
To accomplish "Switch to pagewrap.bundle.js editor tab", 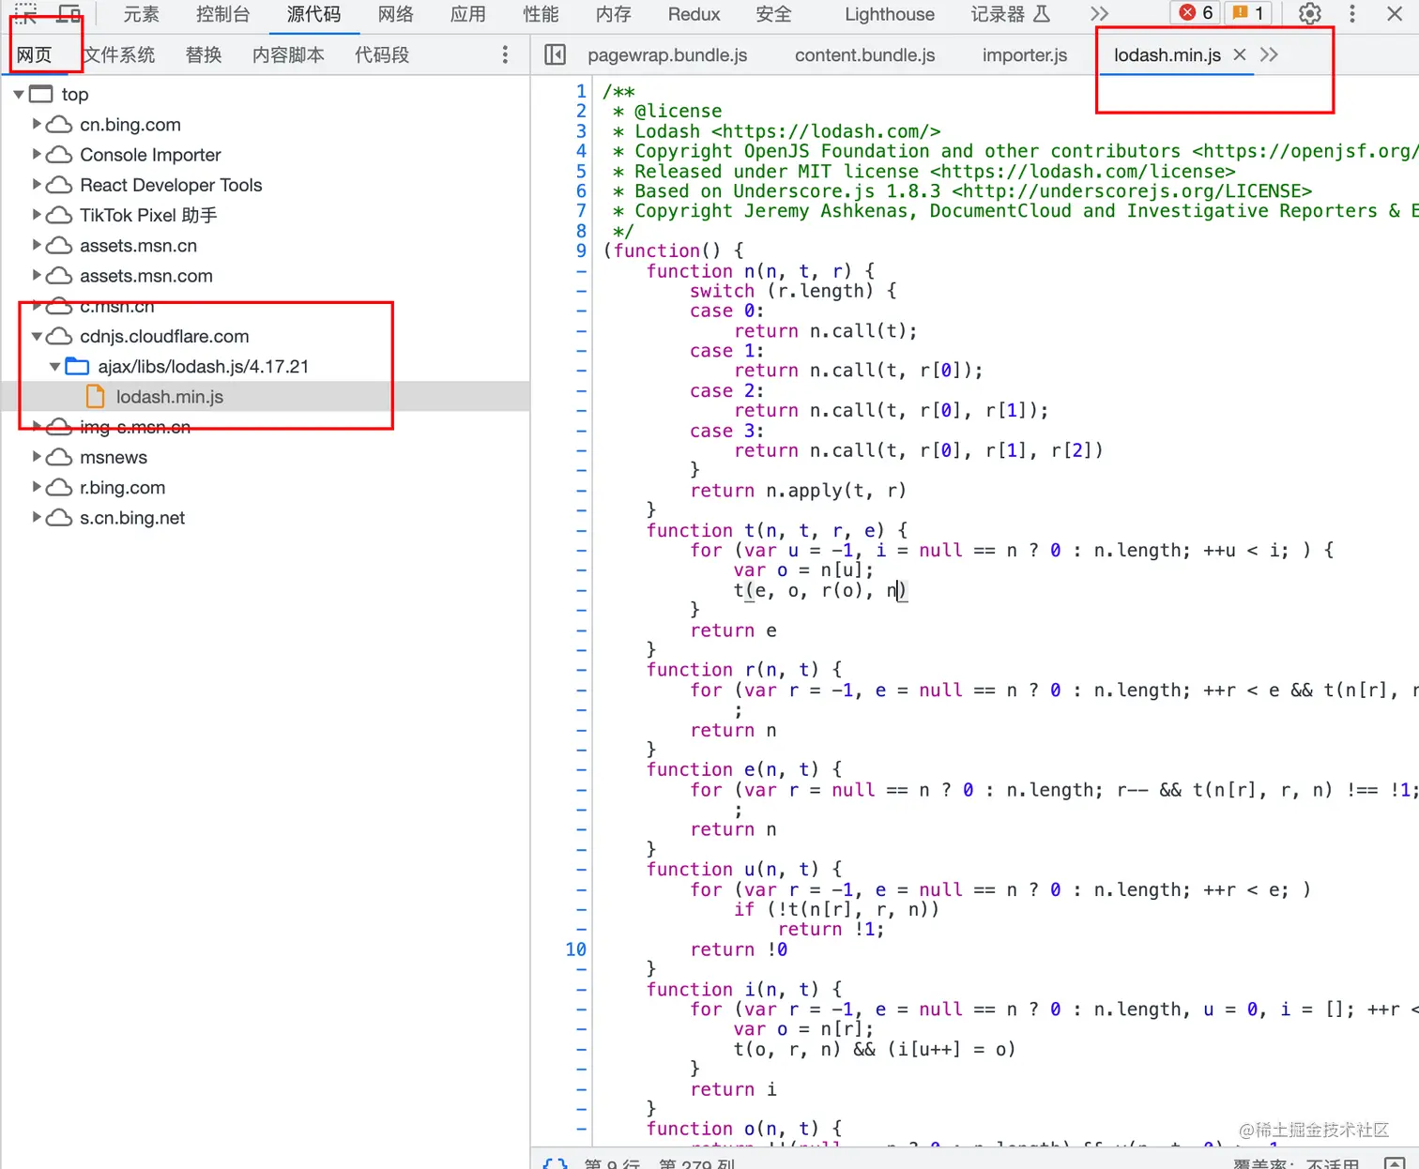I will [667, 54].
